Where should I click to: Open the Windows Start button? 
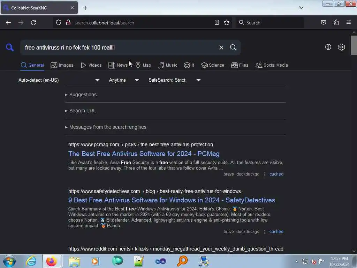[x=9, y=261]
